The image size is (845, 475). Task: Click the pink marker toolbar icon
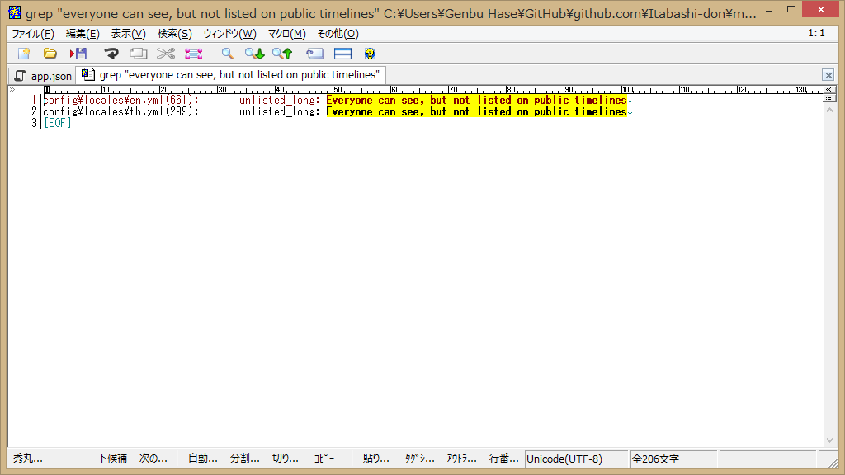tap(193, 54)
